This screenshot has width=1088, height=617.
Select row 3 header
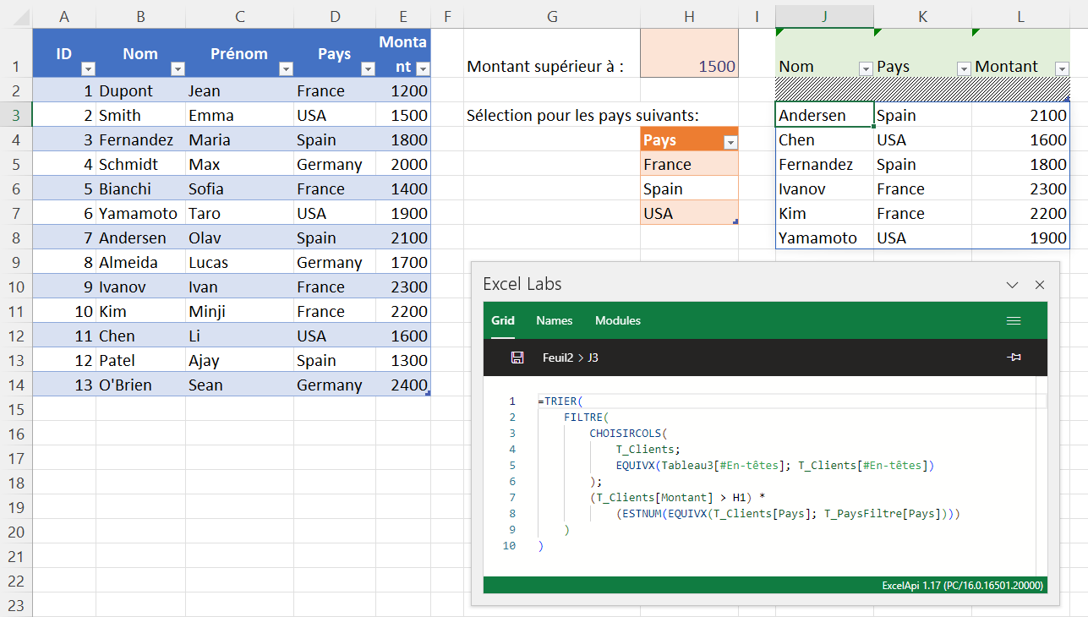[16, 115]
